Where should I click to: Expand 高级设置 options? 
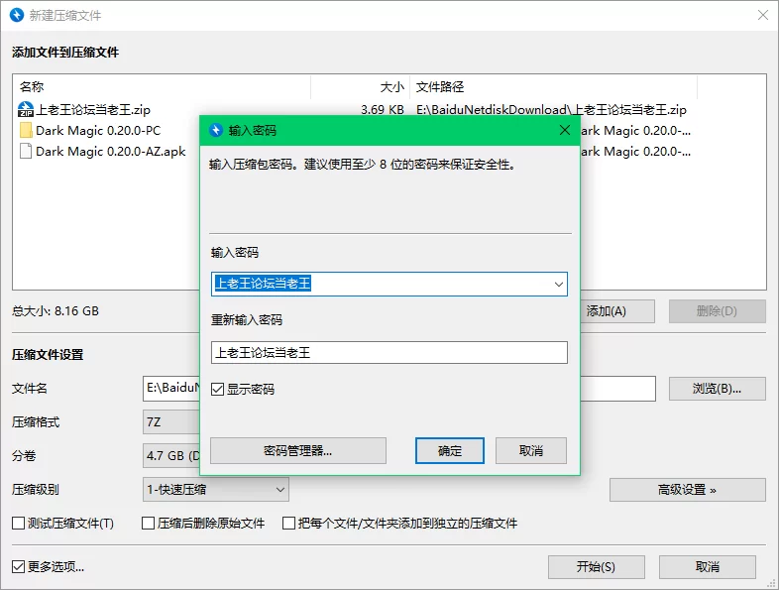click(x=688, y=490)
